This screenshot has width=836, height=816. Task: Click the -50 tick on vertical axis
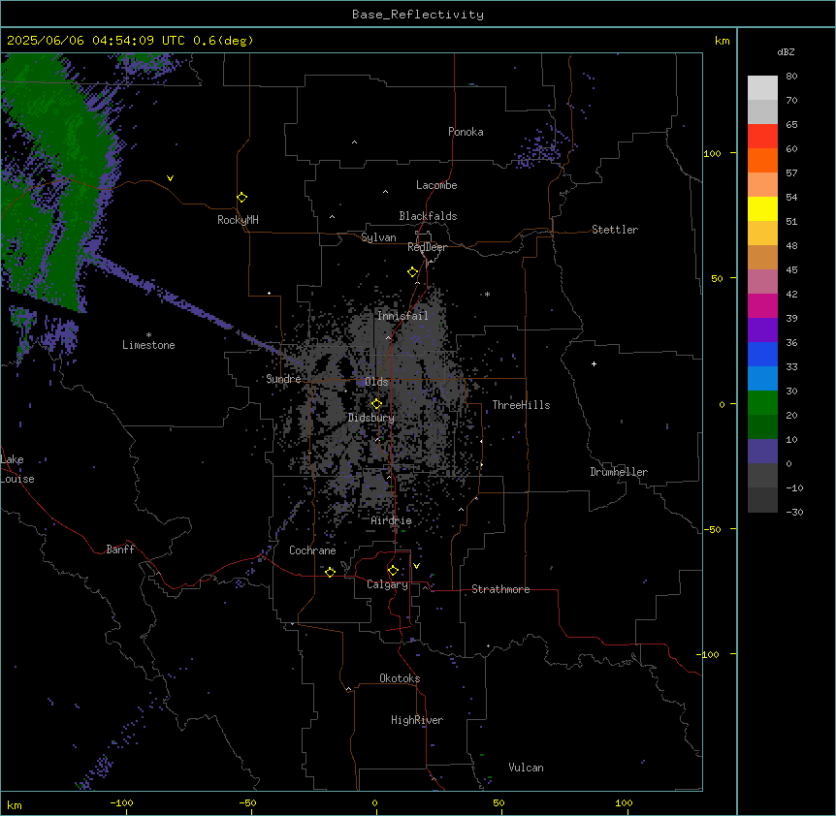pos(712,529)
